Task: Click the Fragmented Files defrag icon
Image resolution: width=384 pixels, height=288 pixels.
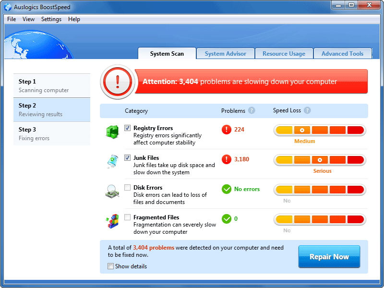Action: tap(113, 221)
